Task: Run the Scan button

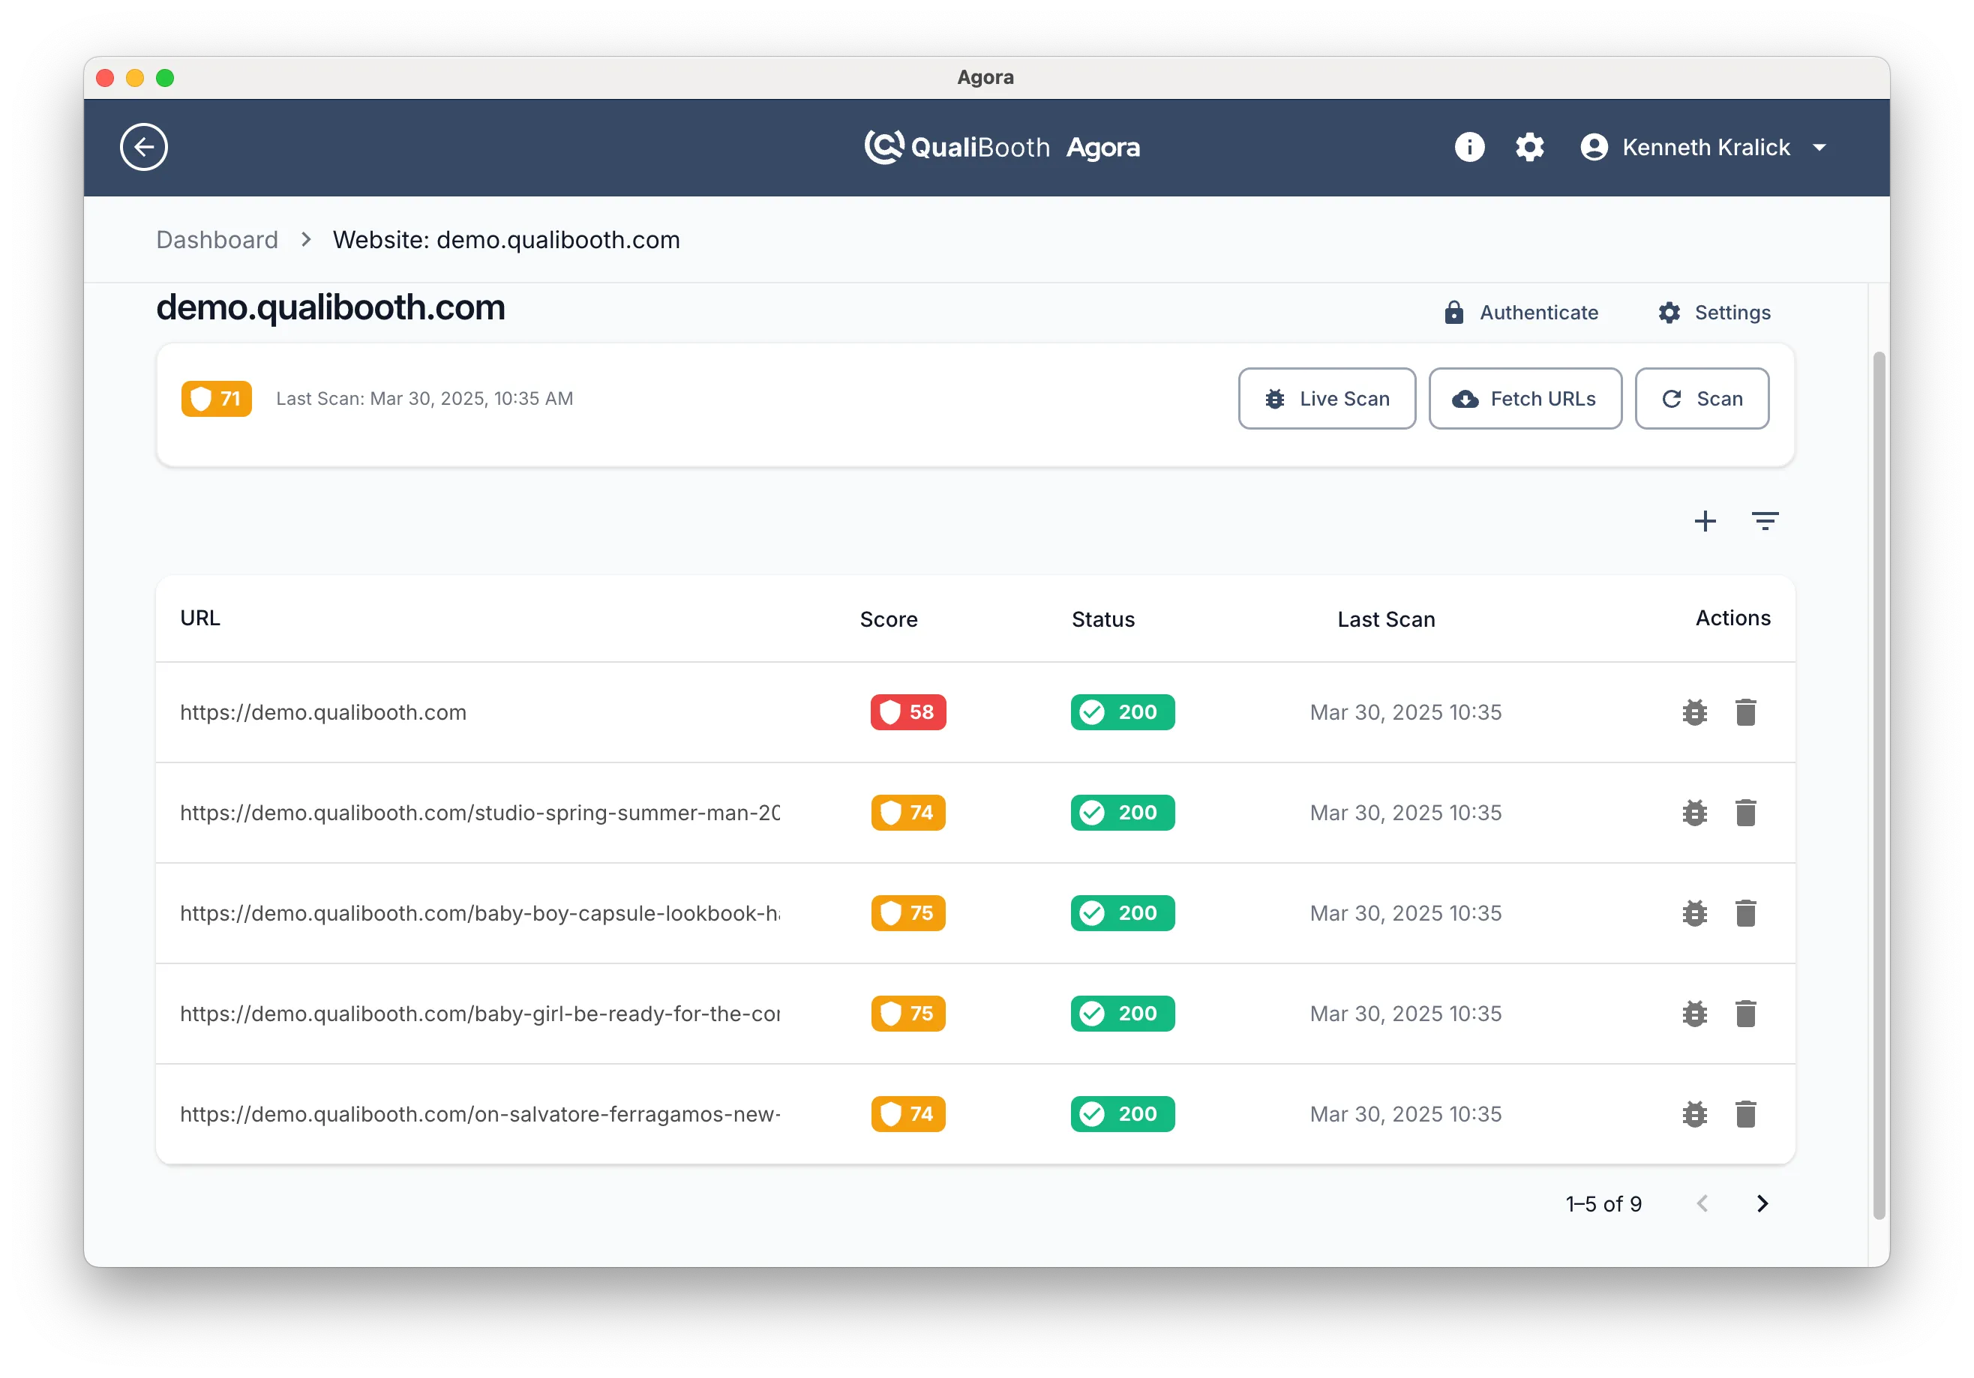Action: pos(1702,399)
